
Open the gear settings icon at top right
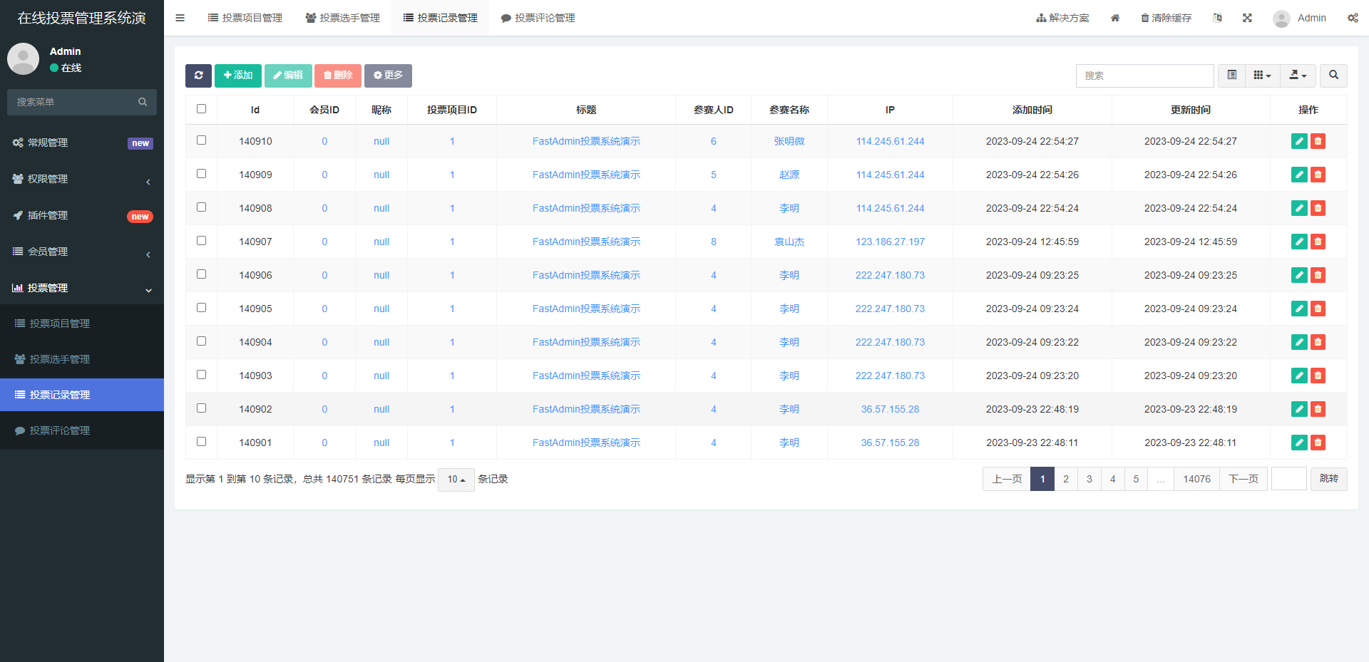point(1353,18)
